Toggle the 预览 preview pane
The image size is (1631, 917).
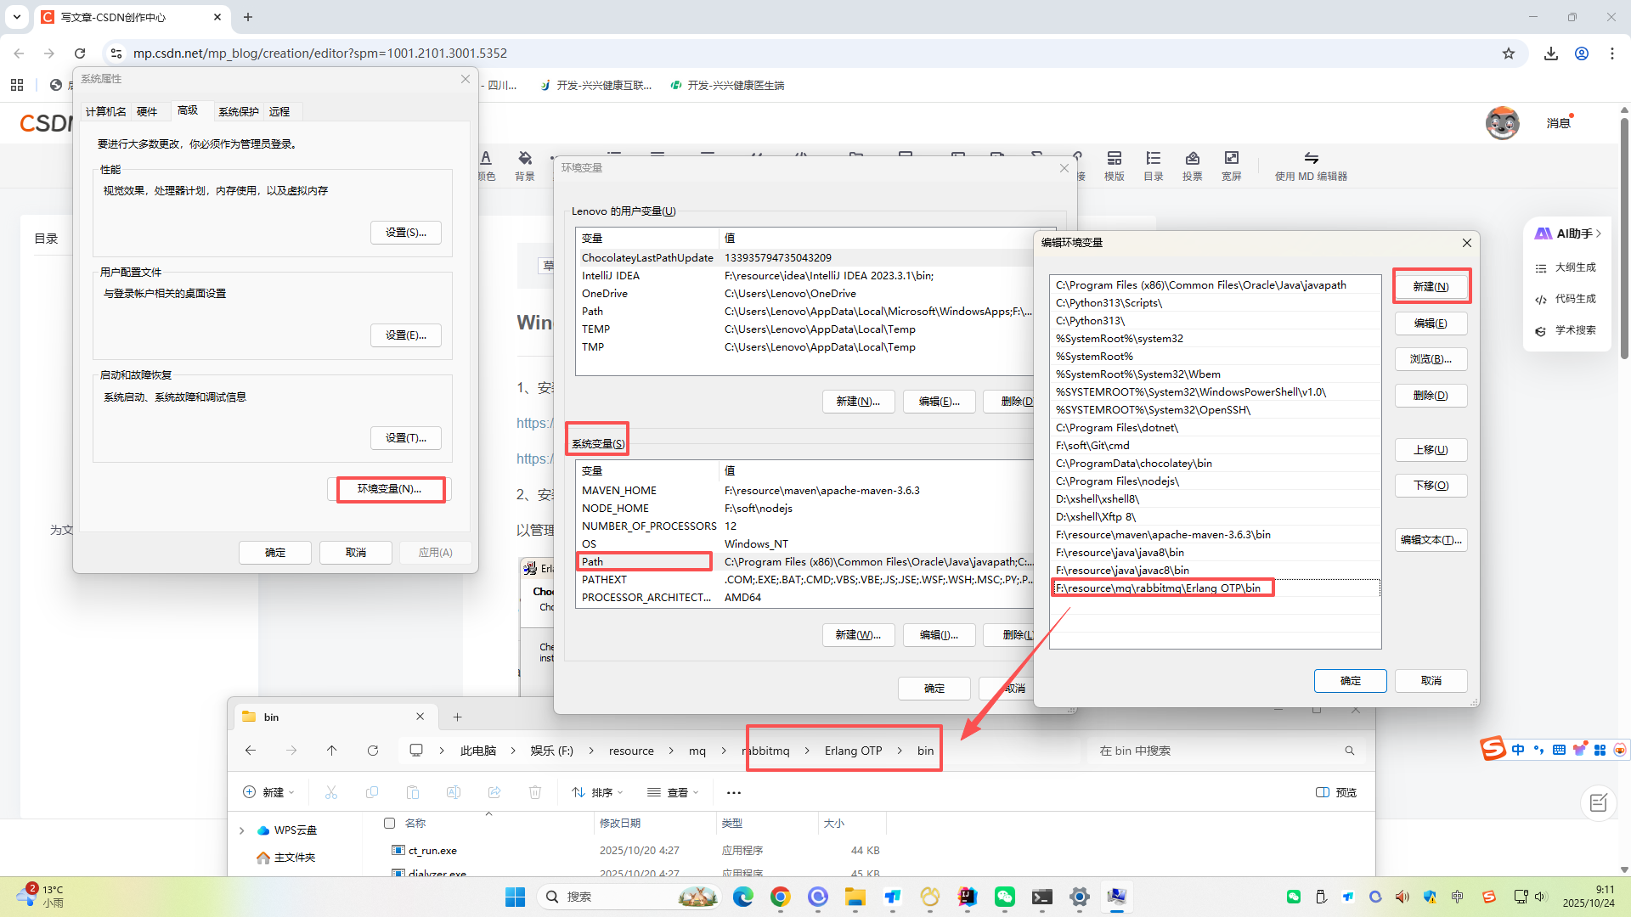point(1336,792)
